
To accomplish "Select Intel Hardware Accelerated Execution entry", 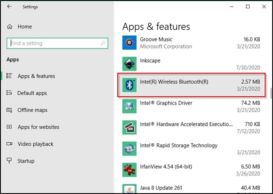I will pos(191,128).
